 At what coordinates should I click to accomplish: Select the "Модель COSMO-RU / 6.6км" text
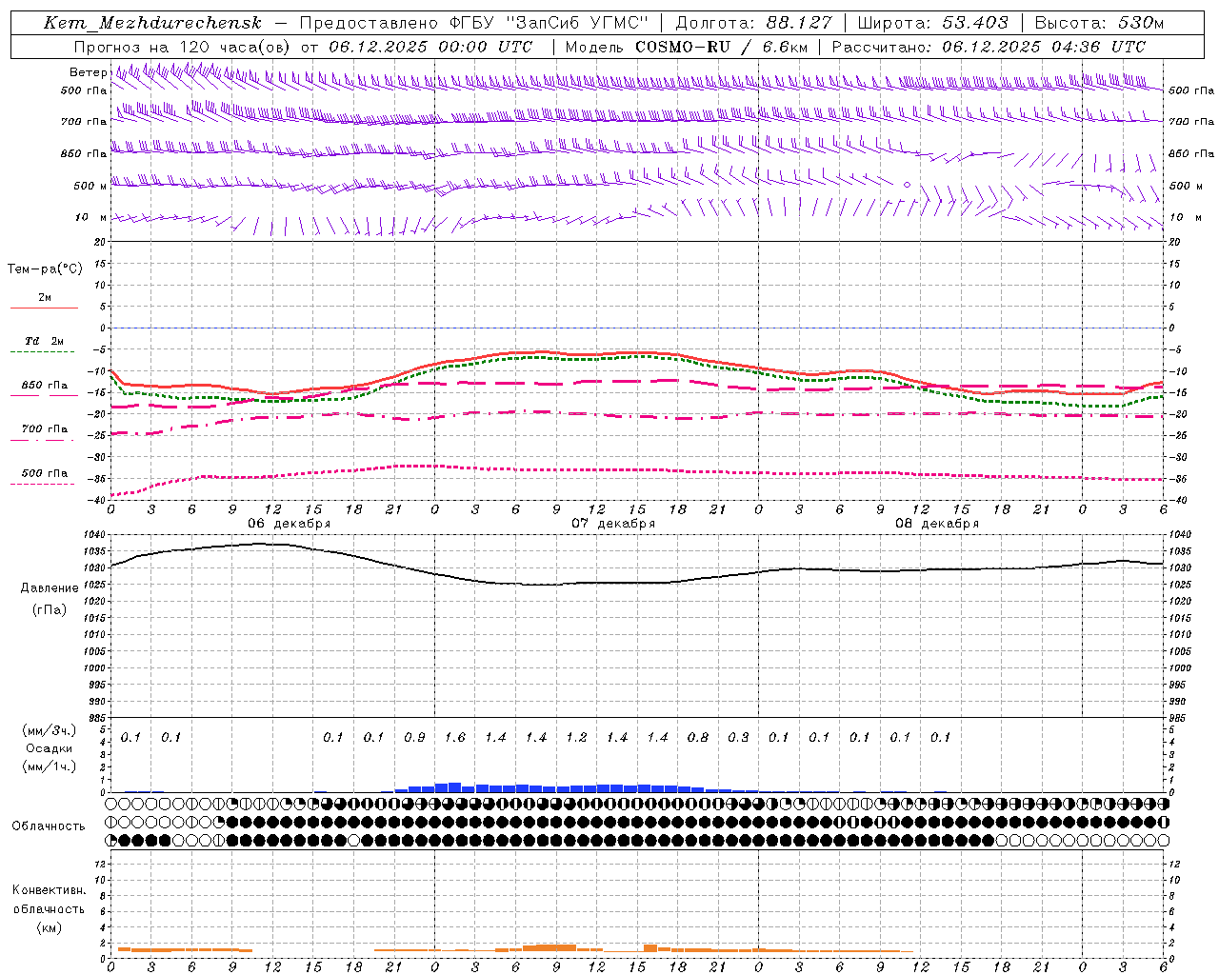pos(687,47)
